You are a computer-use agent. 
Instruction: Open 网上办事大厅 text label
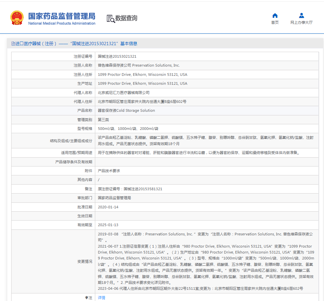click(301, 22)
